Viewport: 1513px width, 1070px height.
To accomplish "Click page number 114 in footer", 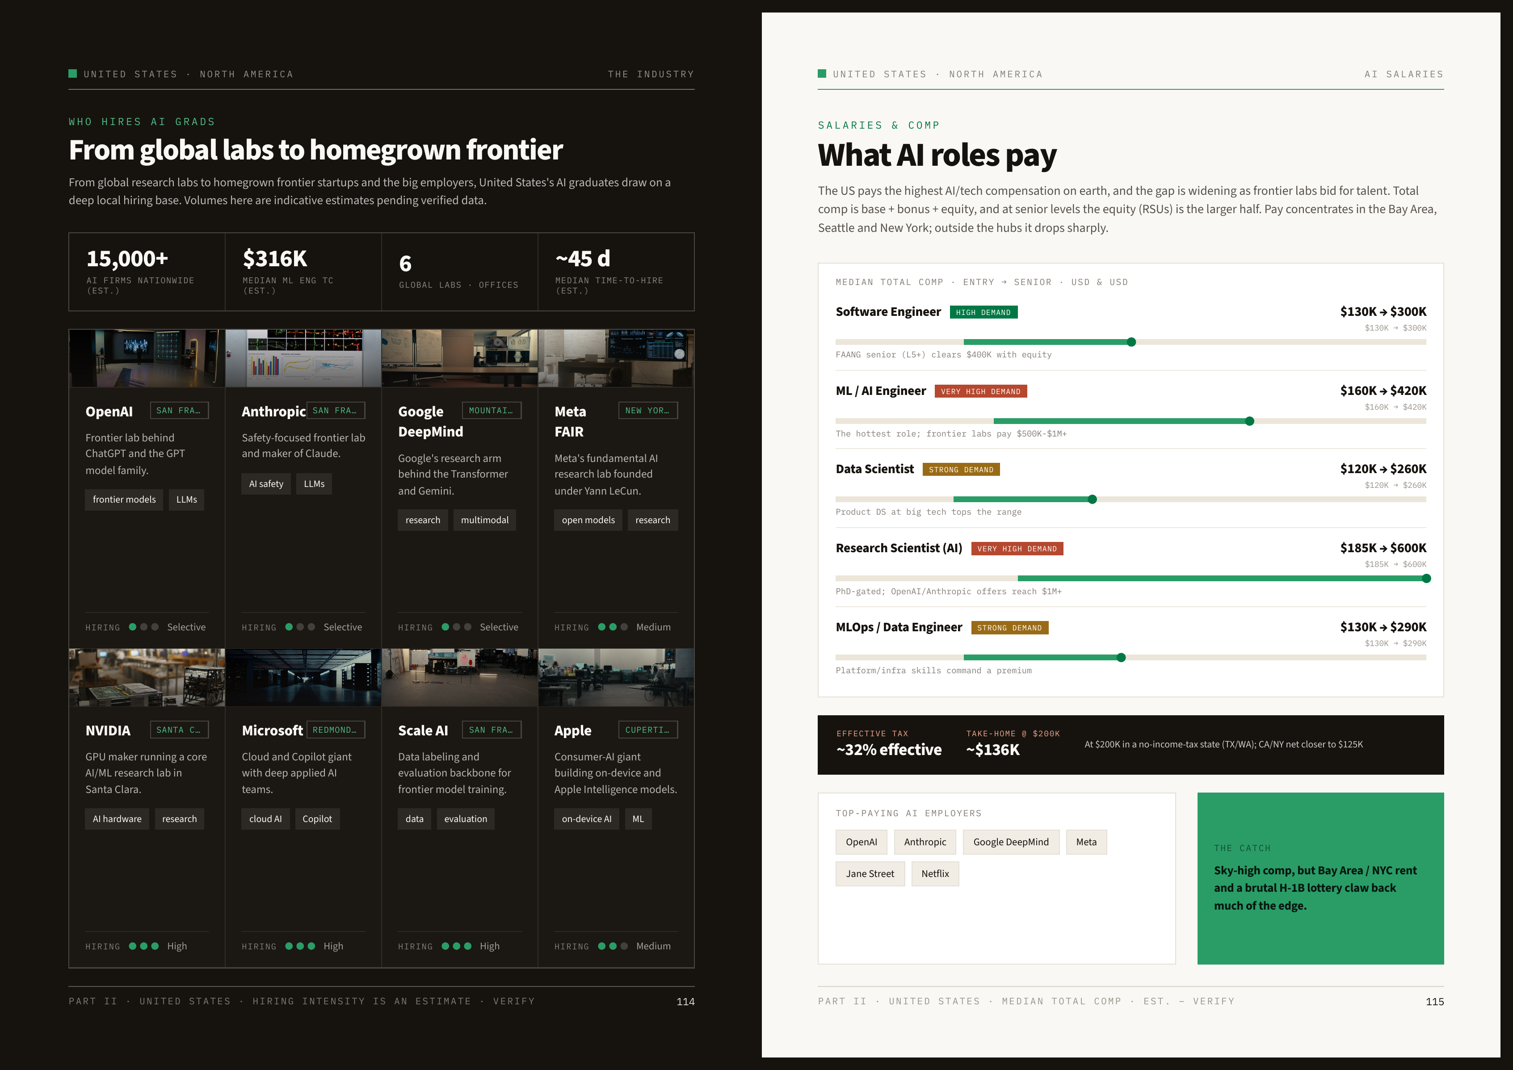I will (685, 1002).
